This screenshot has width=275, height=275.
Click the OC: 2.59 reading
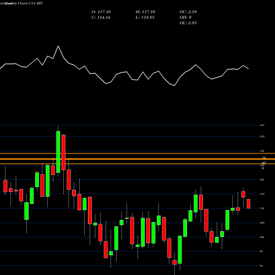[x=188, y=12]
